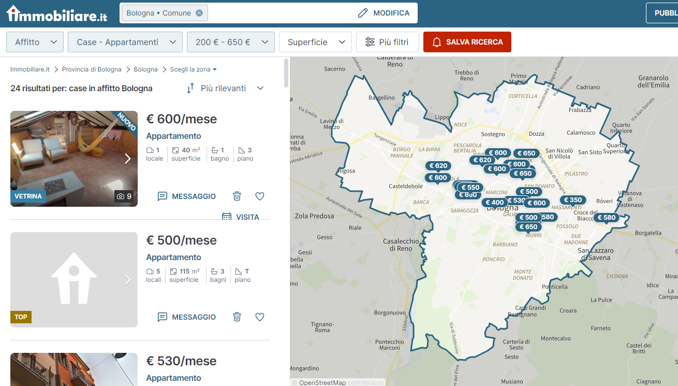This screenshot has width=678, height=386.
Task: Open the € 600/mese listing photo
Action: click(74, 159)
